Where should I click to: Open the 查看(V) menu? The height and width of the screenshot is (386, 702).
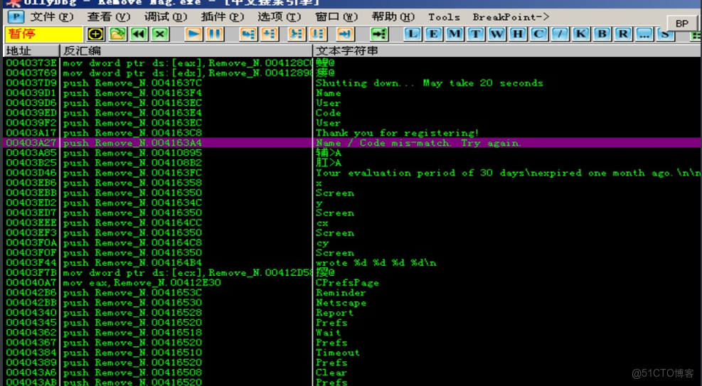pos(109,17)
